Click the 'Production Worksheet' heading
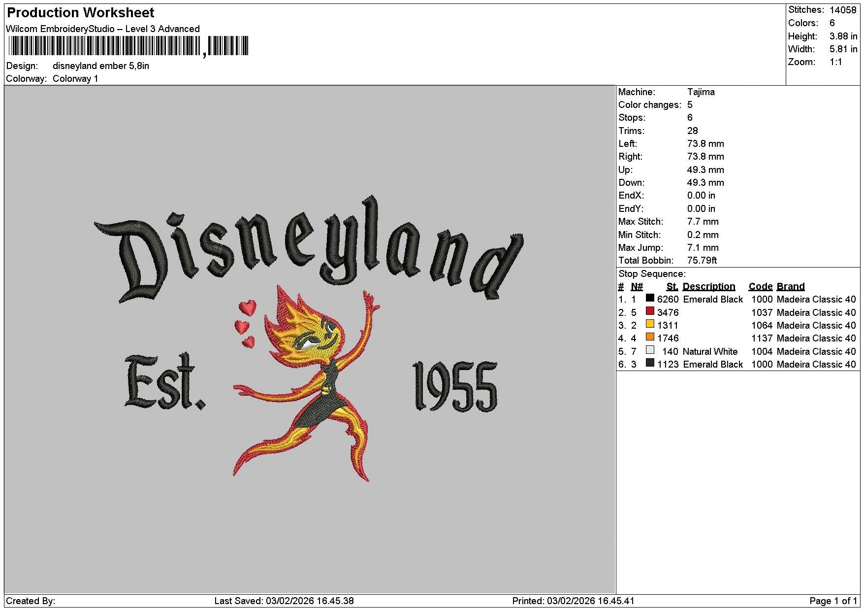This screenshot has width=864, height=611. pyautogui.click(x=81, y=13)
